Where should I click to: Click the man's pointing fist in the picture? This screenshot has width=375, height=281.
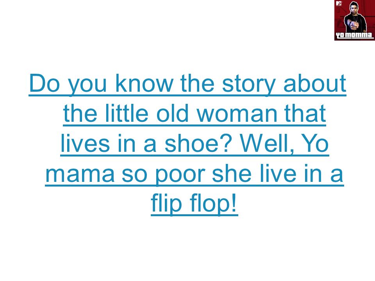[x=353, y=25]
